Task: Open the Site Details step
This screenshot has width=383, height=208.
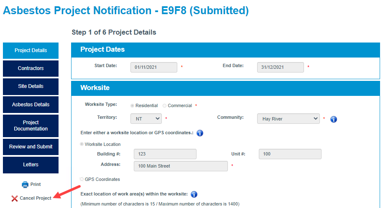Action: click(x=31, y=86)
